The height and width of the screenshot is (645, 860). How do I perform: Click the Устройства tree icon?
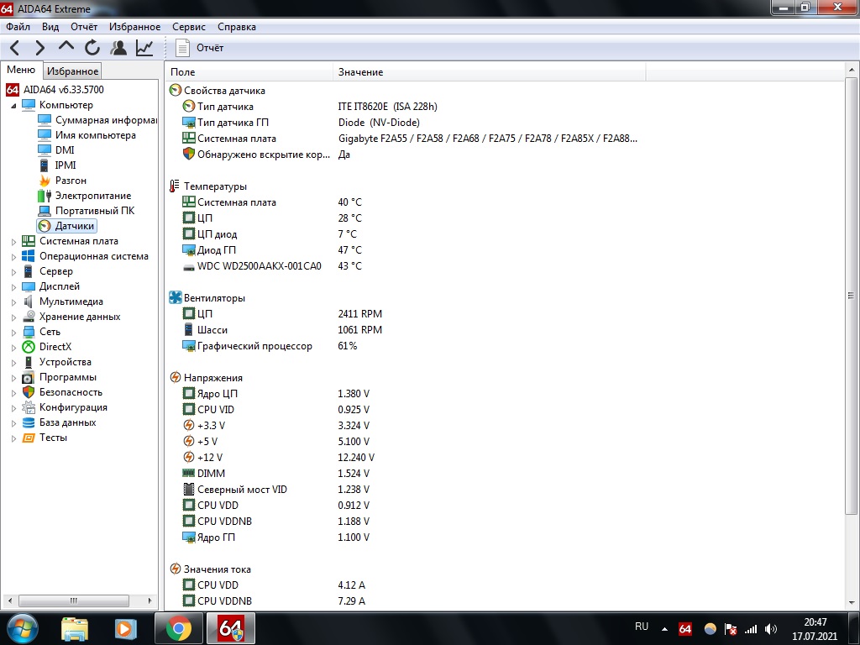[29, 362]
